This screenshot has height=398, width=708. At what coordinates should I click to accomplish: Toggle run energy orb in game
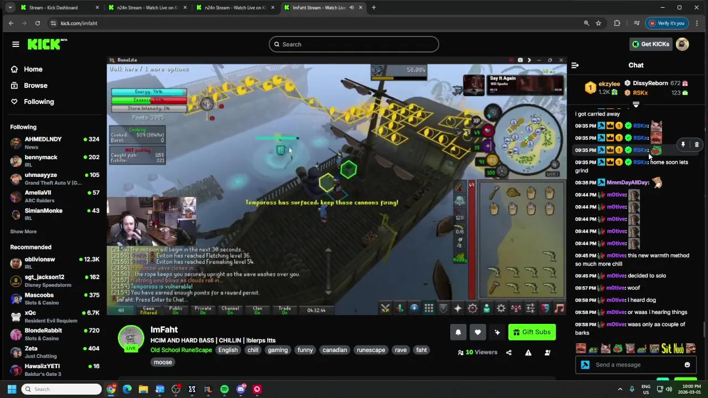click(x=492, y=160)
